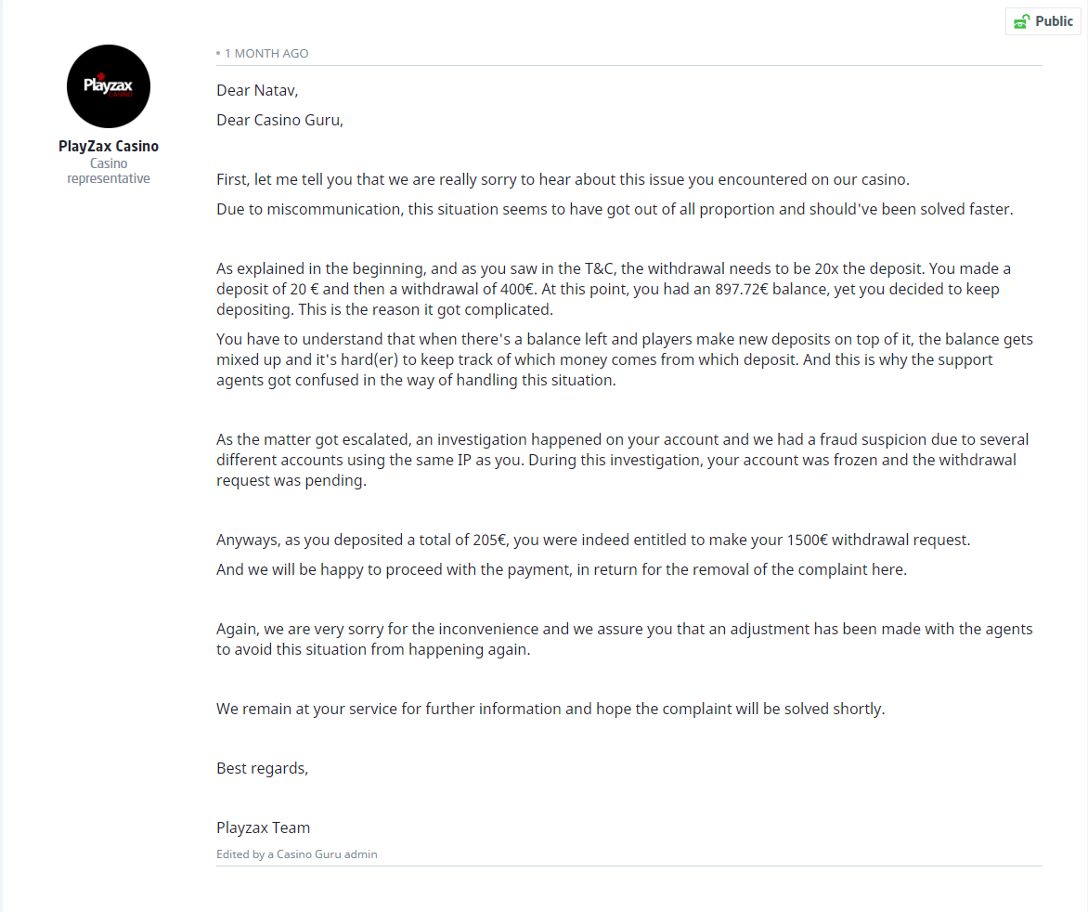1088x912 pixels.
Task: Click the line about removal of the complaint
Action: click(561, 569)
